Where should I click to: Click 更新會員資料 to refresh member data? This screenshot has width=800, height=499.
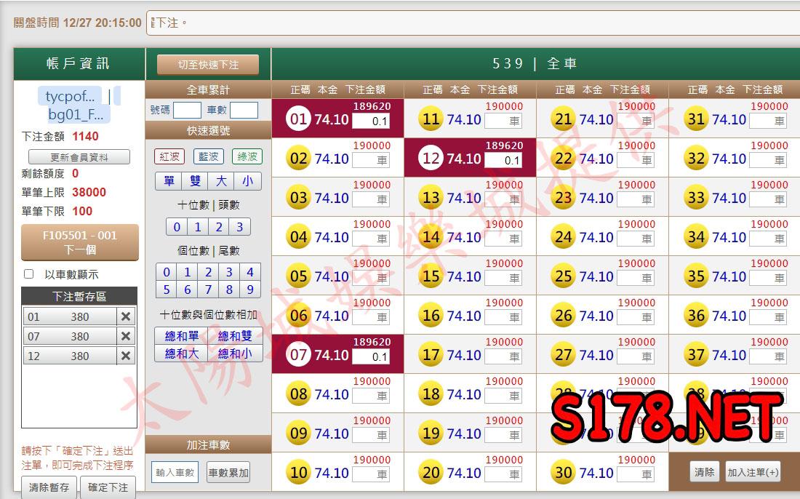79,157
